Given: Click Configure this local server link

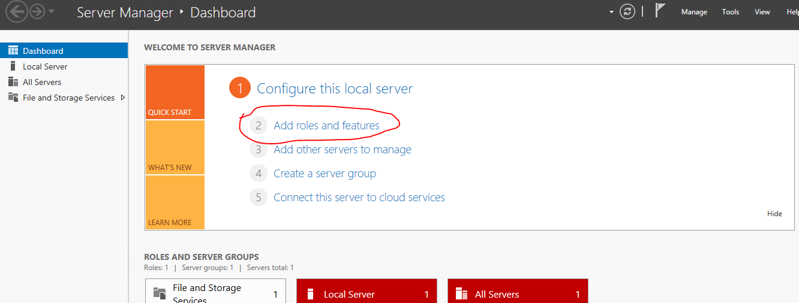Looking at the screenshot, I should tap(335, 89).
